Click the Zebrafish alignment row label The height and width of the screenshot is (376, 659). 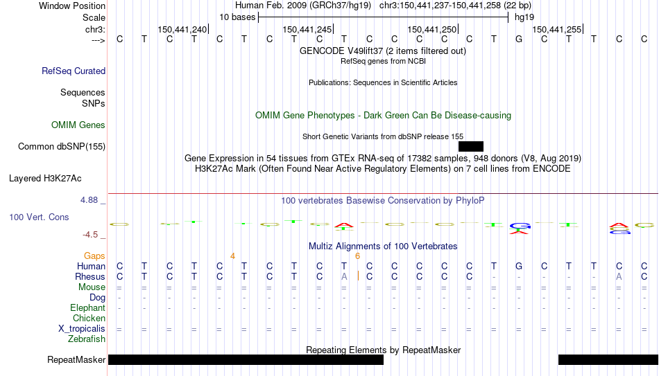pos(87,339)
